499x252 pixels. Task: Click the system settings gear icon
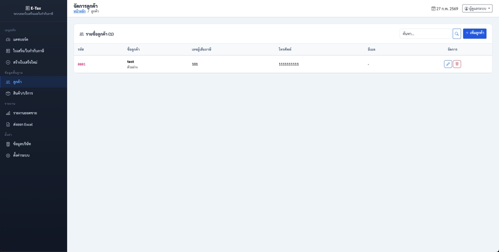coord(8,155)
